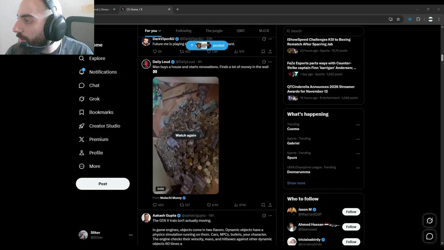The image size is (444, 250).
Task: Open more options on Aakash Gupta post
Action: (270, 216)
